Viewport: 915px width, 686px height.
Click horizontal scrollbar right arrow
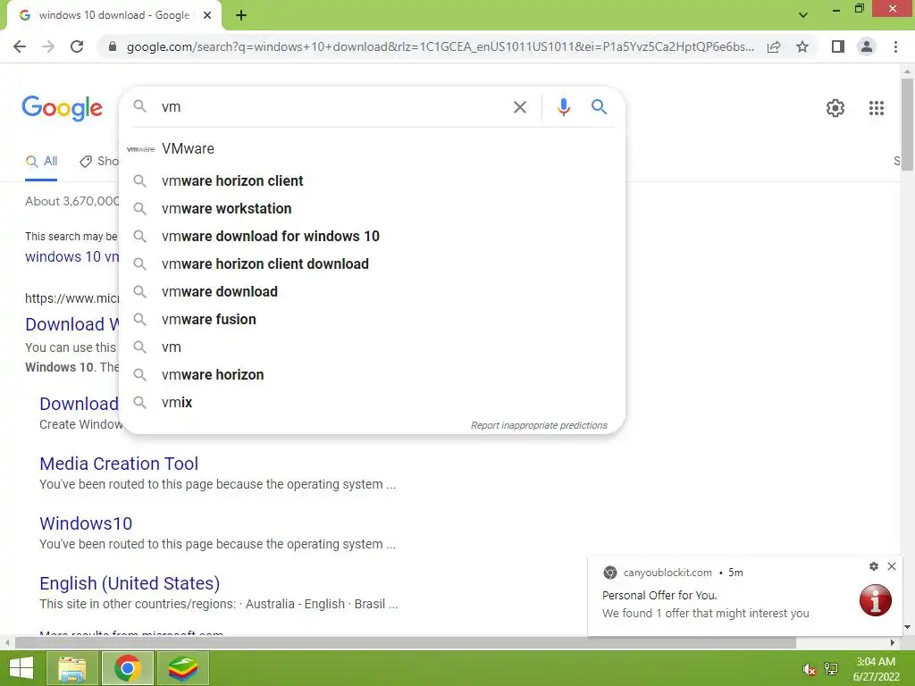pos(893,643)
